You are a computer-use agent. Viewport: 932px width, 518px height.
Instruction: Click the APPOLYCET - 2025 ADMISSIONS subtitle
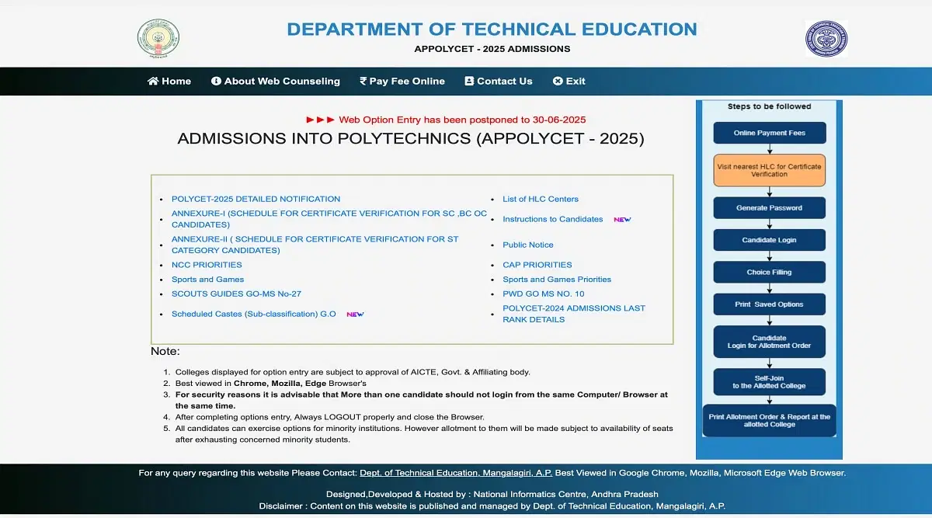(492, 49)
